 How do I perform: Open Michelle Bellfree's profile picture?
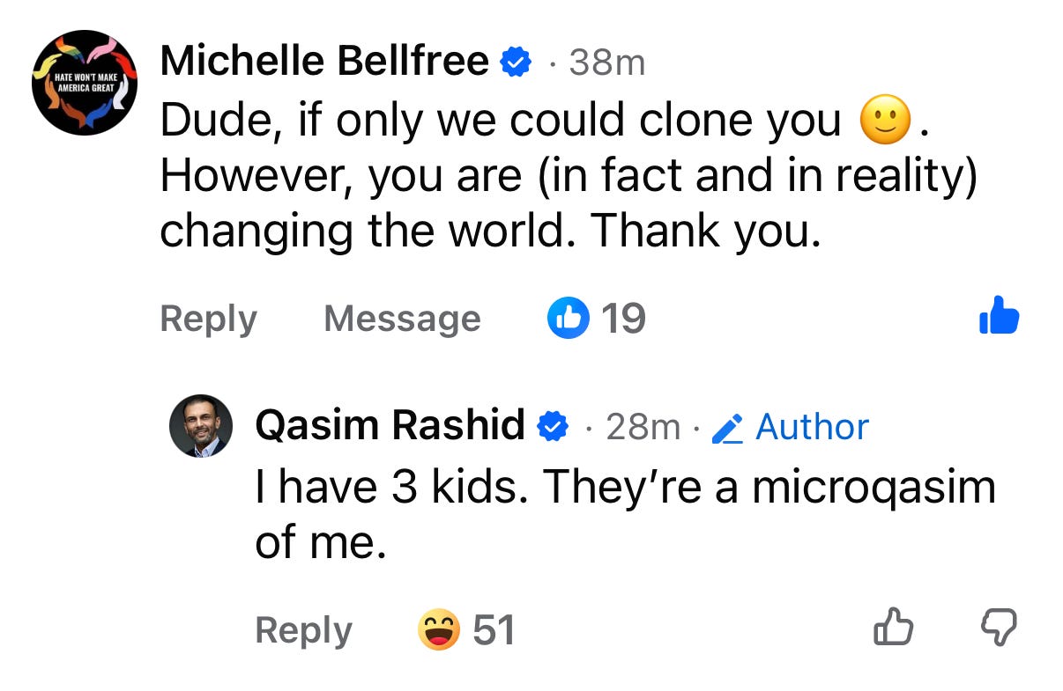pyautogui.click(x=85, y=82)
